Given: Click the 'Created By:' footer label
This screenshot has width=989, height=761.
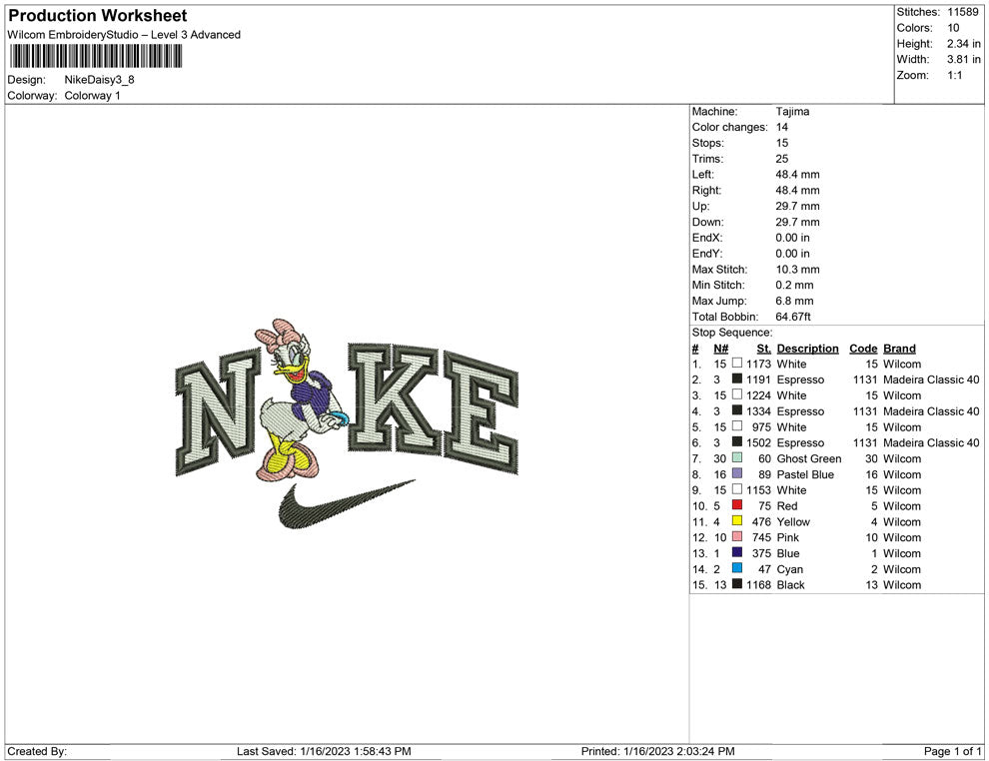Looking at the screenshot, I should 37,751.
